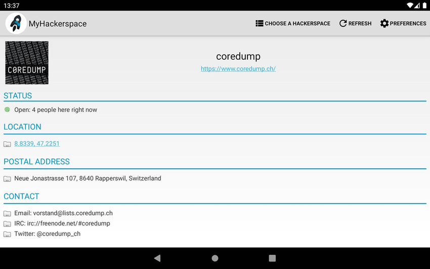Refresh the hackerspace status

pos(355,23)
